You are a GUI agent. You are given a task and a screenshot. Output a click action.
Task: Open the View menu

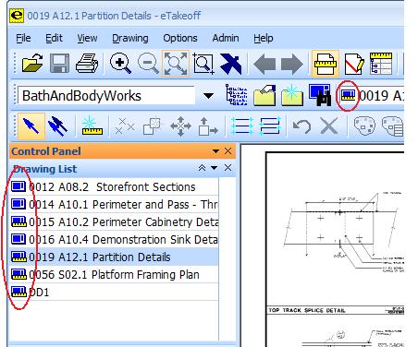pos(87,38)
